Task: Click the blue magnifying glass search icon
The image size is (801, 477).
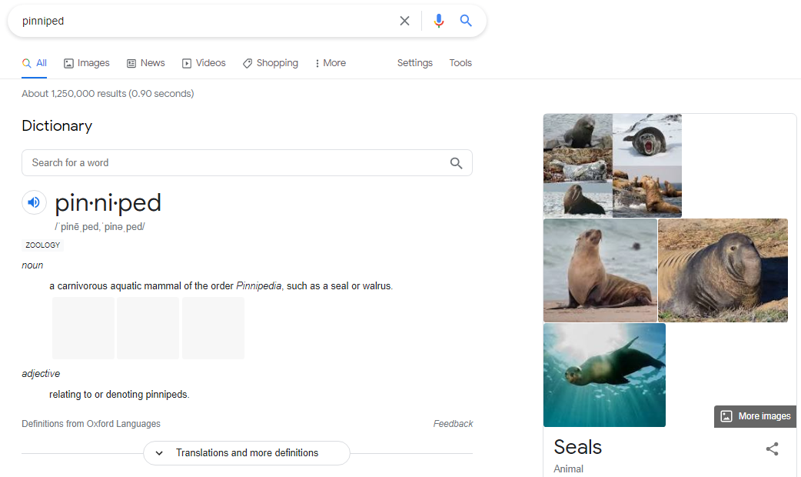Action: tap(466, 21)
